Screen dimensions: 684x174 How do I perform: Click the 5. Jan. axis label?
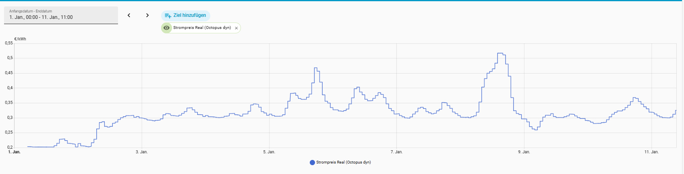(269, 152)
